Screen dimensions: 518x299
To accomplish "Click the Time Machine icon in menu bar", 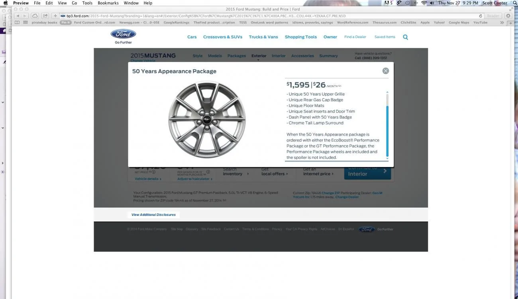I will pos(407,3).
